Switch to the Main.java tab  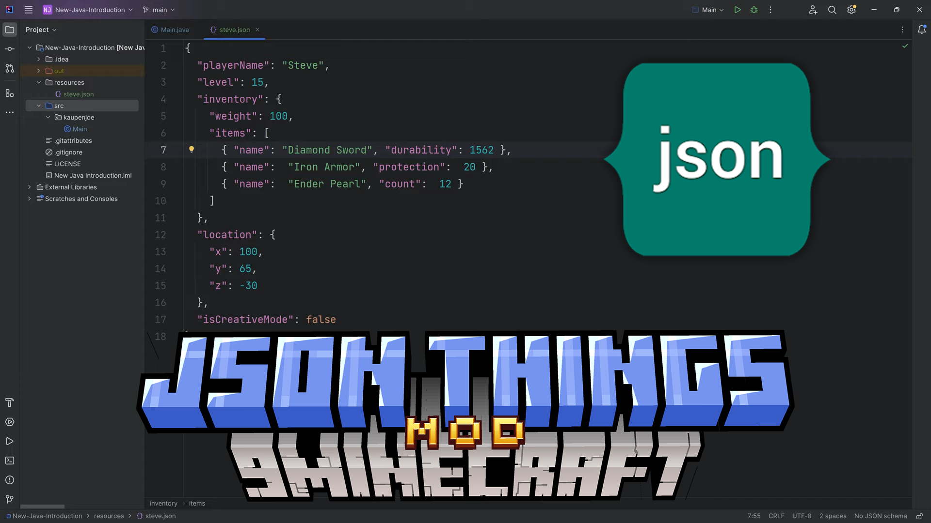point(170,30)
